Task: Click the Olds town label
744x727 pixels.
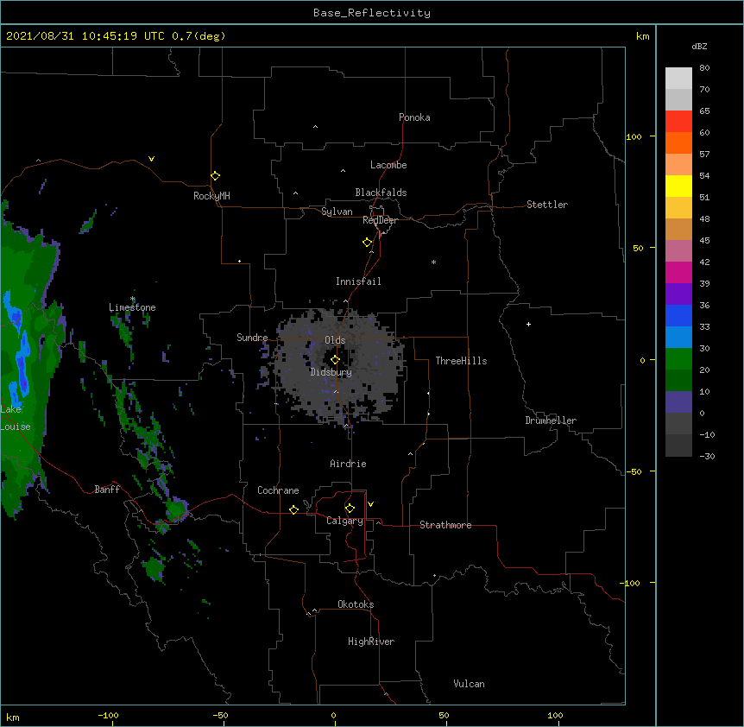Action: tap(335, 340)
